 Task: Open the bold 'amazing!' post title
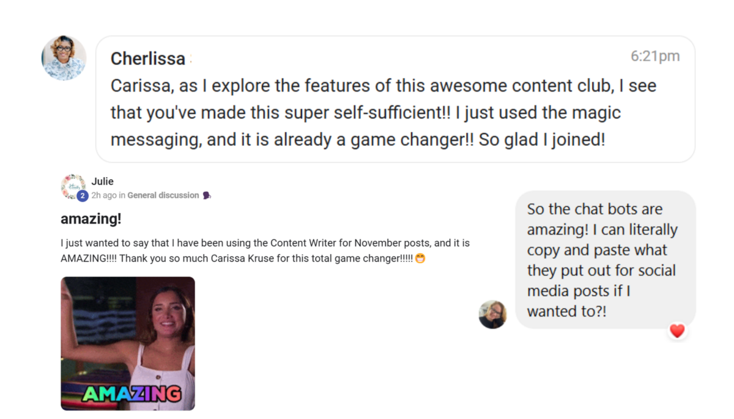click(x=91, y=219)
